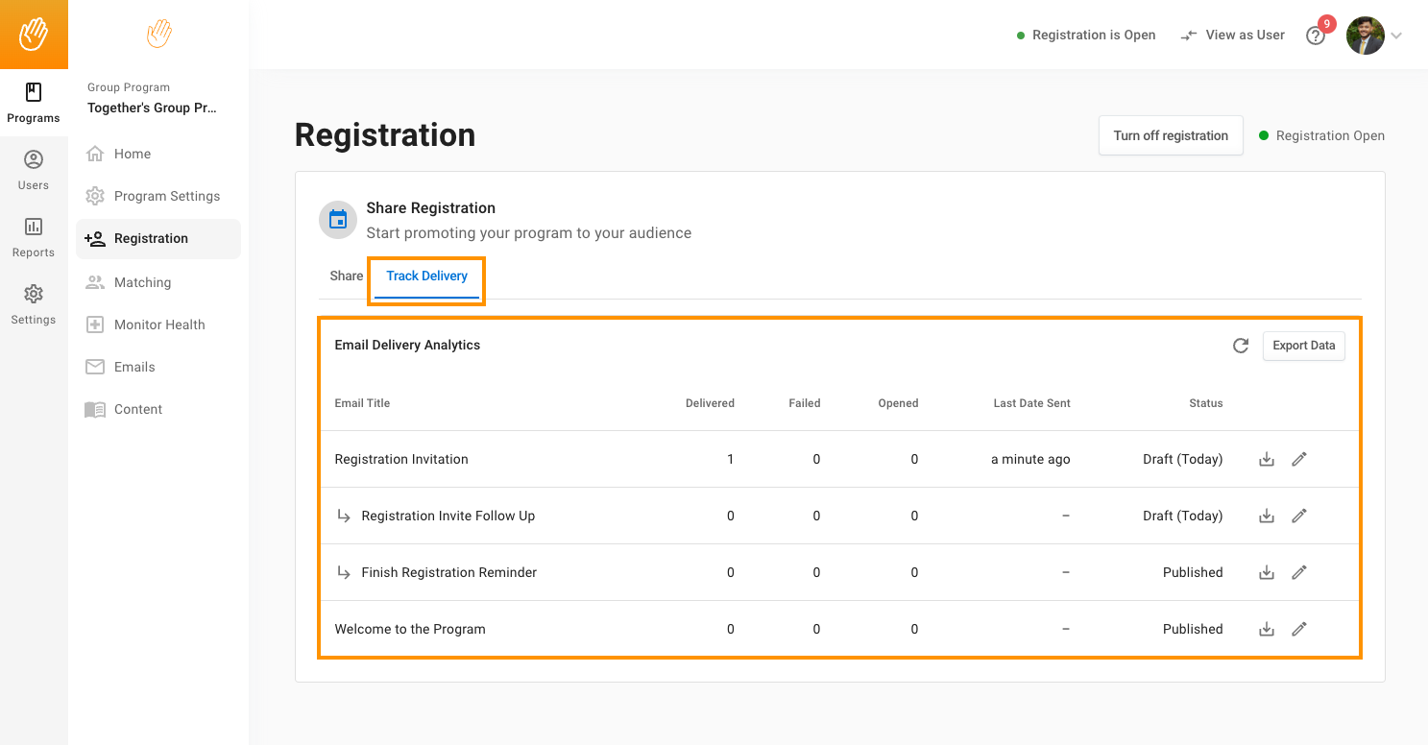Open the Settings section in left rail
The image size is (1428, 745).
(34, 304)
